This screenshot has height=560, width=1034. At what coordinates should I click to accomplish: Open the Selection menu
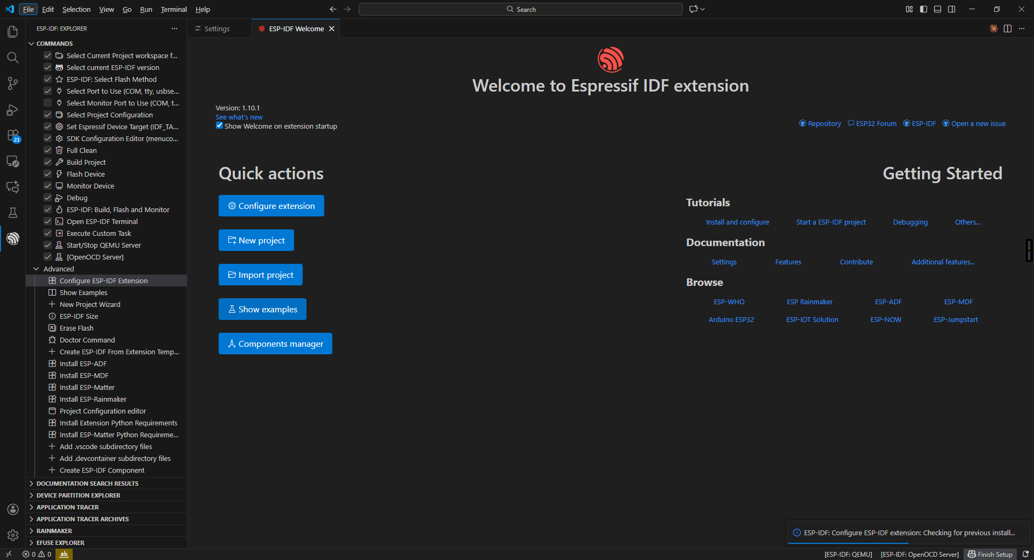pos(76,9)
